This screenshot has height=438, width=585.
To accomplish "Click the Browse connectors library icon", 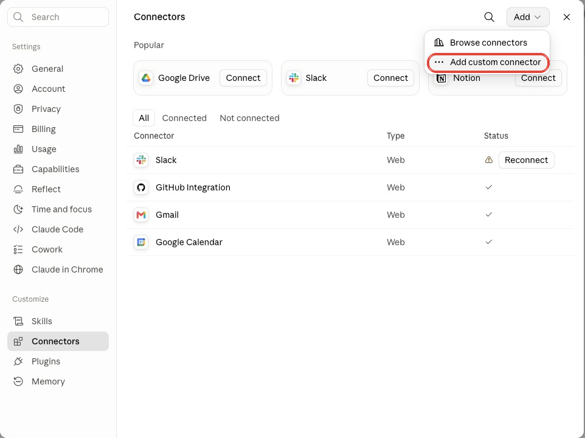I will (x=439, y=43).
